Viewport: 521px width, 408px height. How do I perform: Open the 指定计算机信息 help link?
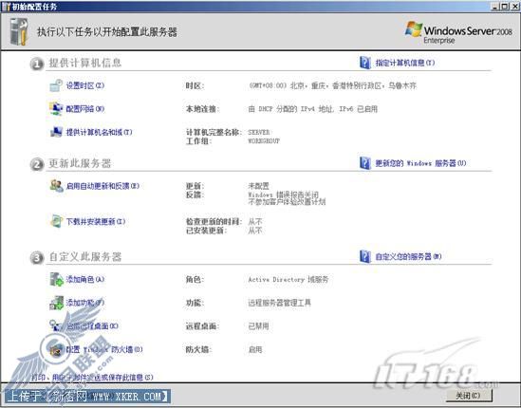(404, 63)
